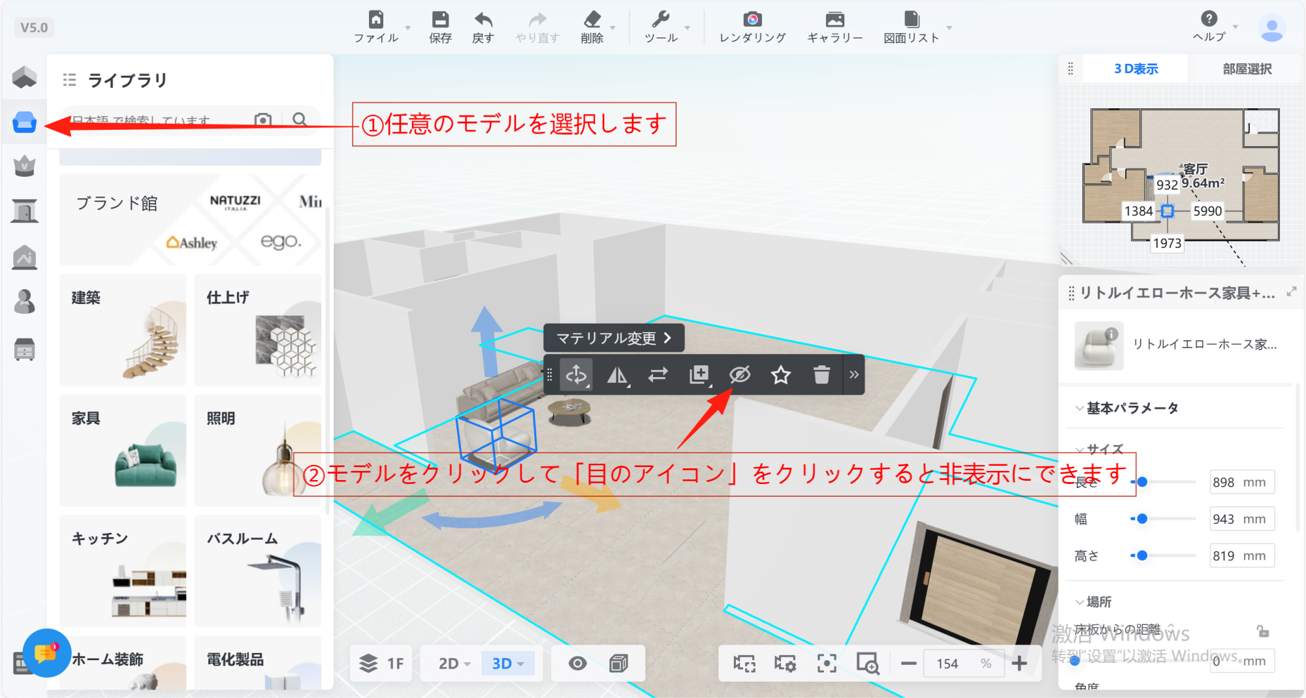Expand the ツール dropdown arrow
1306x698 pixels.
687,28
